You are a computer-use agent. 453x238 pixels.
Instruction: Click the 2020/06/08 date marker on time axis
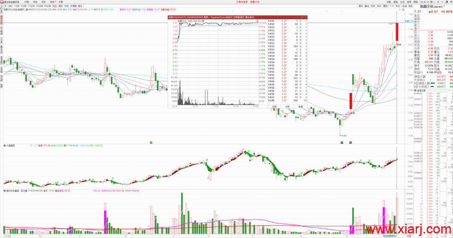point(389,236)
